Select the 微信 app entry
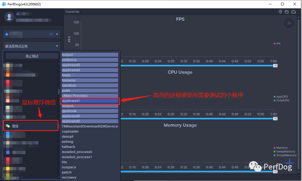Screen dimensions: 302x181 click(31, 126)
